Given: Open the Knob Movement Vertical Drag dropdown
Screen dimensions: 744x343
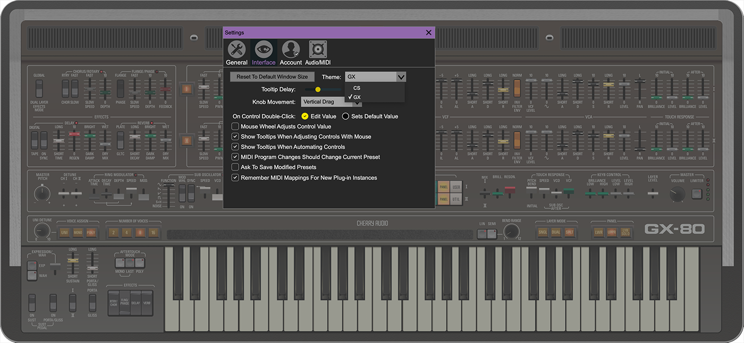Looking at the screenshot, I should pos(331,101).
